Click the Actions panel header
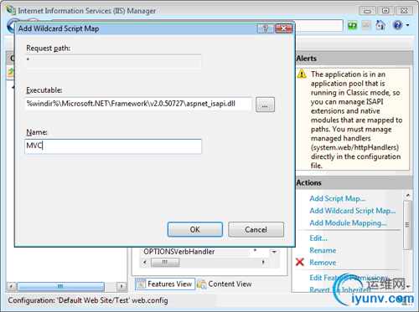The image size is (419, 312). pos(354,182)
